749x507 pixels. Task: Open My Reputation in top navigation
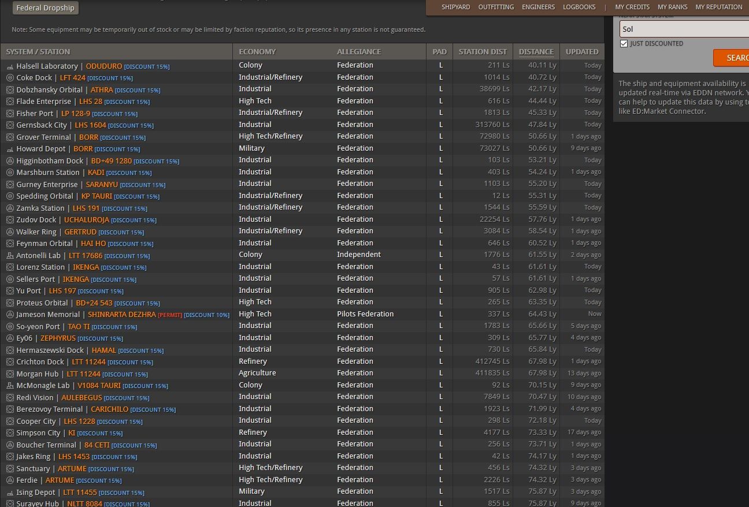click(719, 7)
